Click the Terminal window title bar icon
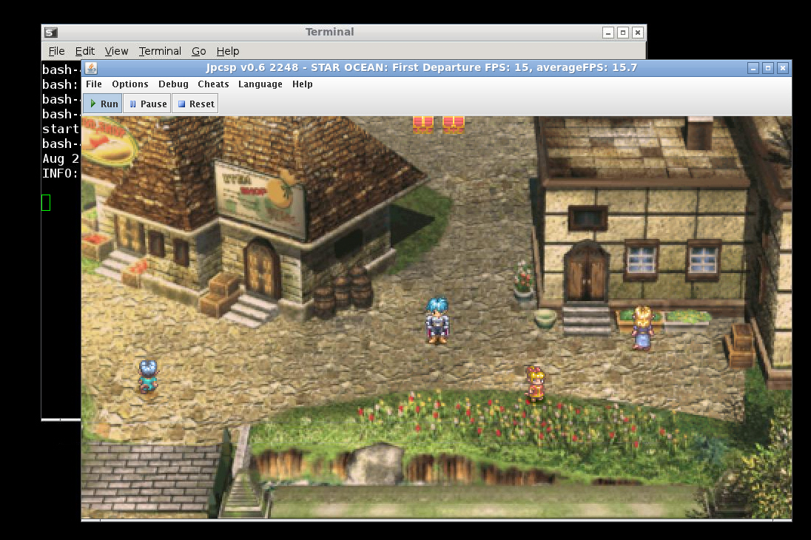The image size is (811, 540). click(x=50, y=33)
